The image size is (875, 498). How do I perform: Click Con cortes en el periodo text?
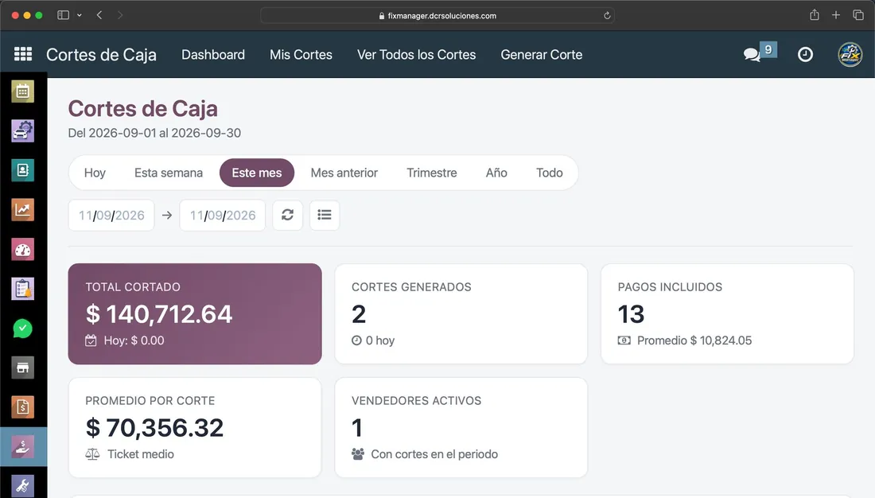tap(434, 454)
